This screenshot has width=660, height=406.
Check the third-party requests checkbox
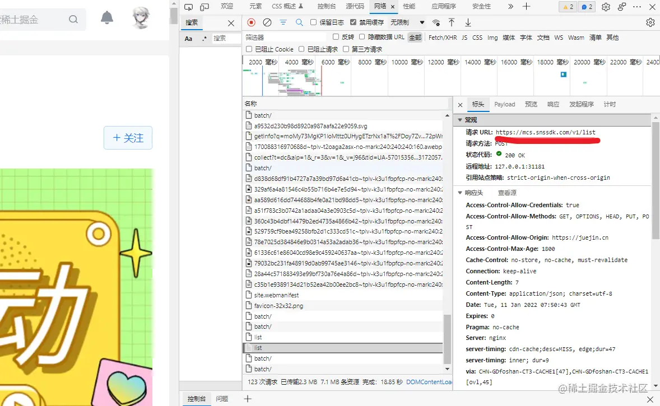point(346,49)
